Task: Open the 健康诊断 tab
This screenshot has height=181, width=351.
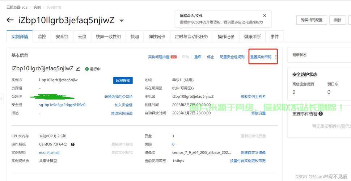Action: click(252, 37)
